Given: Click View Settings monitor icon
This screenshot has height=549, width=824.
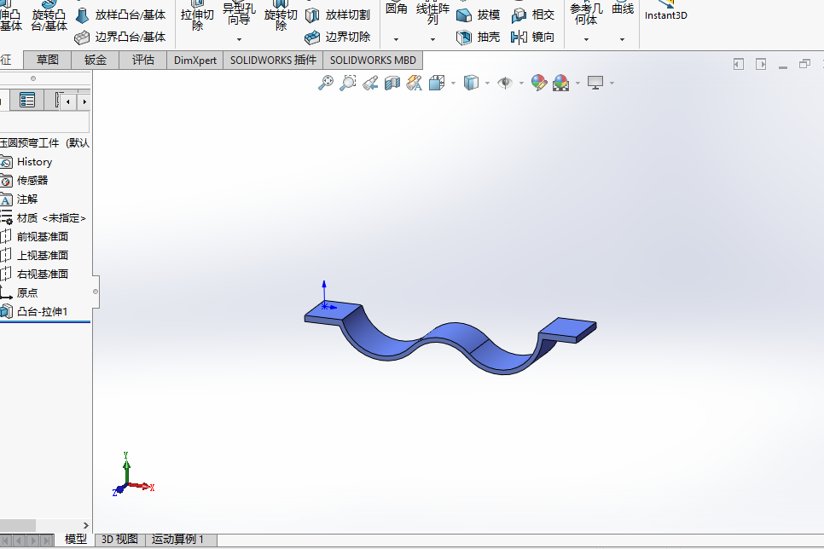Looking at the screenshot, I should 595,83.
